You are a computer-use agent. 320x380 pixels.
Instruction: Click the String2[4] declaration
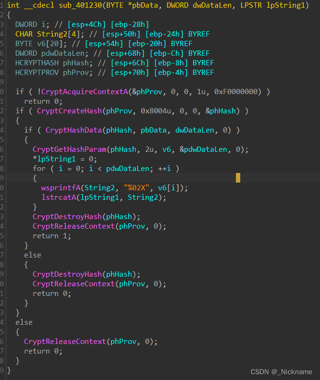pos(49,34)
